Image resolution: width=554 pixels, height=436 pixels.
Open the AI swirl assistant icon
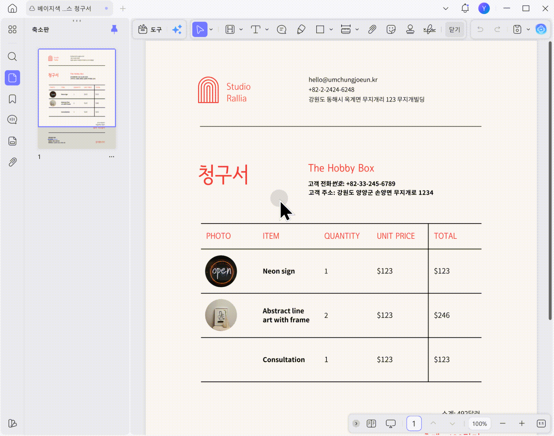click(541, 29)
